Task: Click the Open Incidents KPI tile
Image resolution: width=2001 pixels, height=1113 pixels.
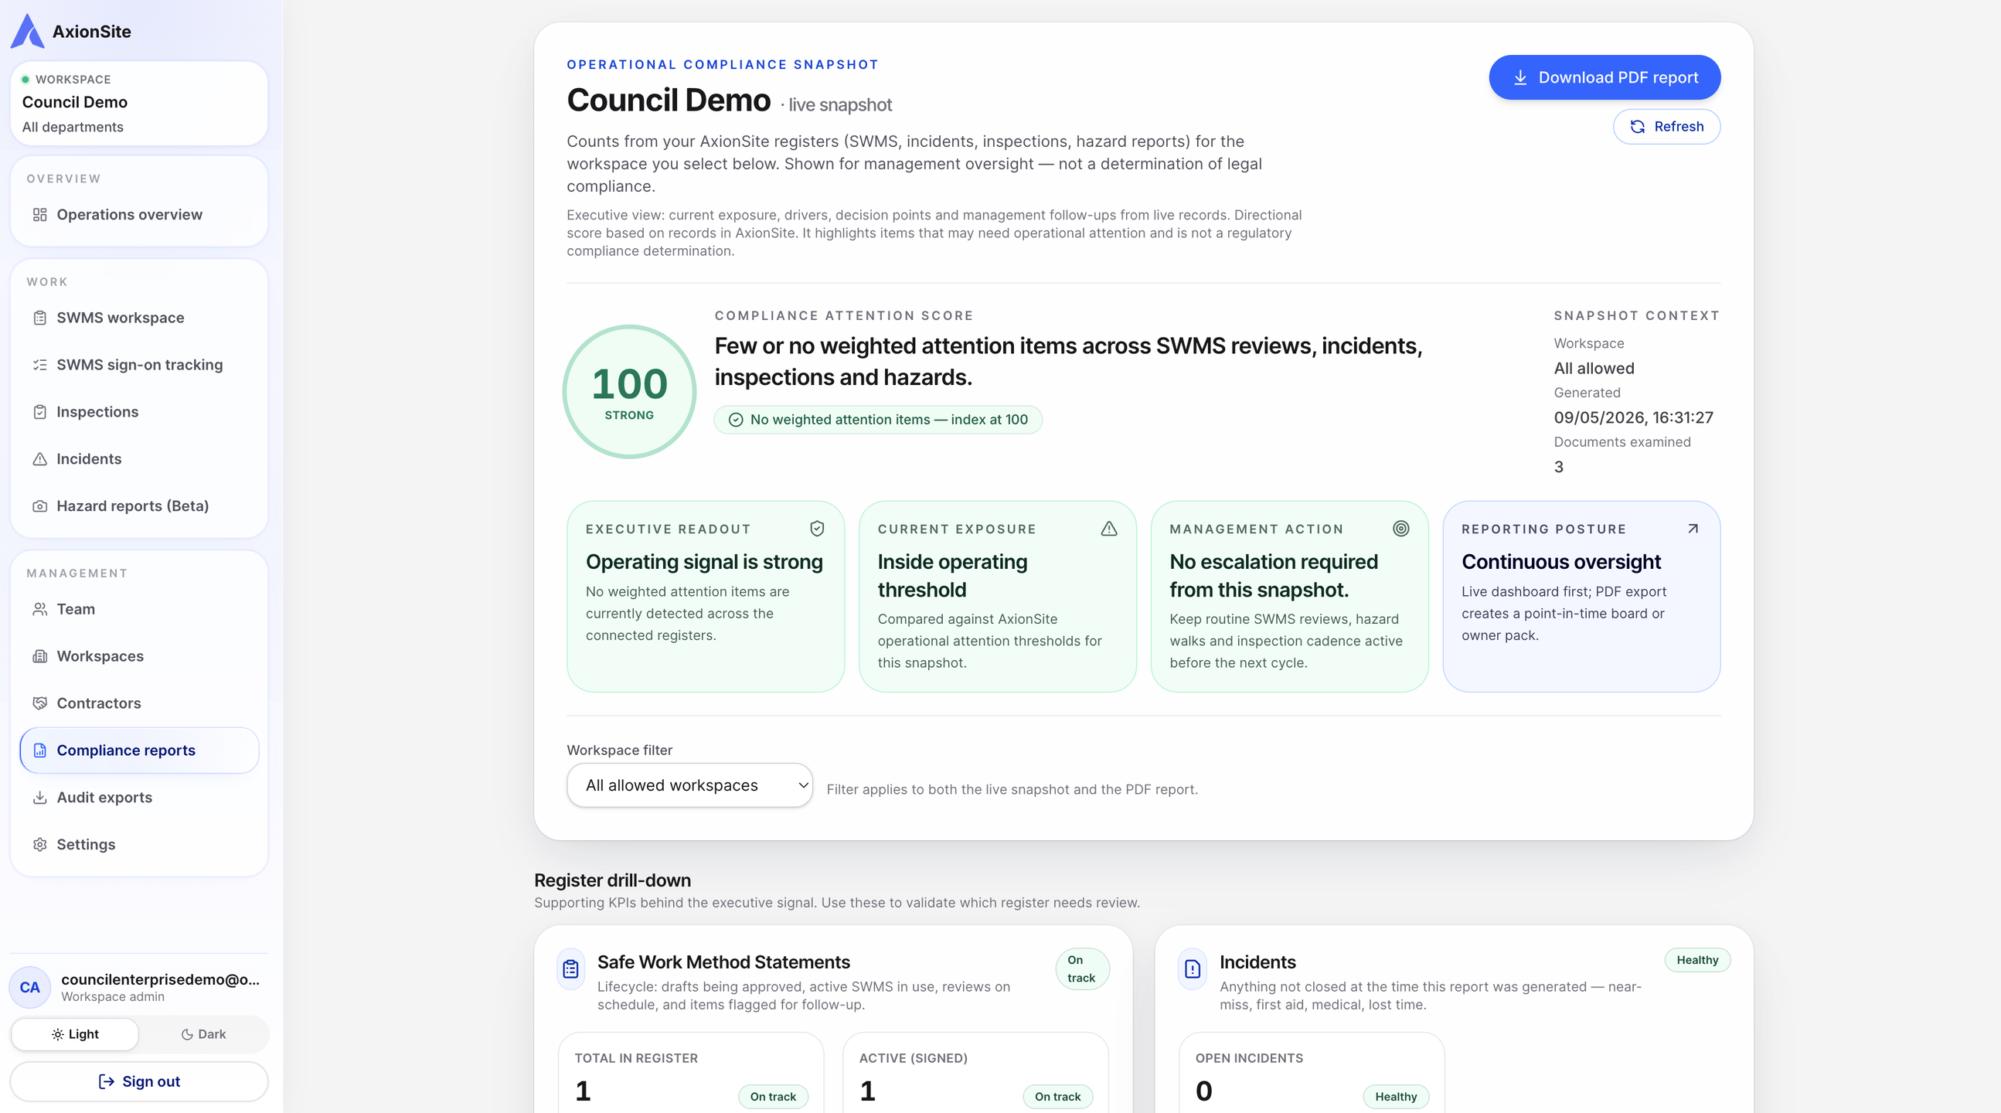Action: pyautogui.click(x=1312, y=1073)
